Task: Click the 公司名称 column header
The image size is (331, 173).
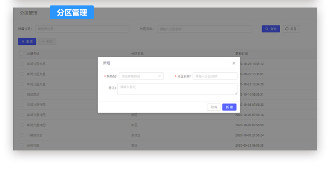Action: 33,53
